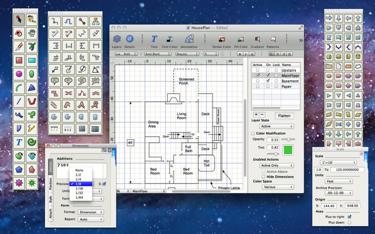375x234 pixels.
Task: Toggle the Plus to right checkbox
Action: (349, 217)
